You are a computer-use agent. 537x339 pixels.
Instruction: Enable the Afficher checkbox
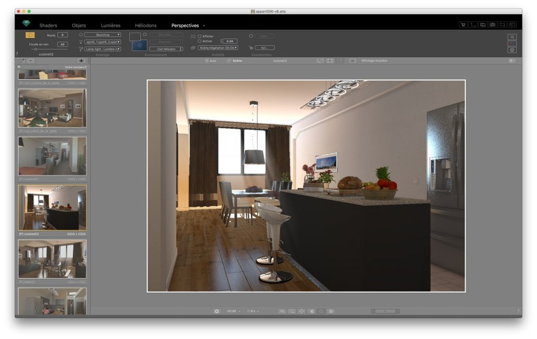click(x=199, y=36)
